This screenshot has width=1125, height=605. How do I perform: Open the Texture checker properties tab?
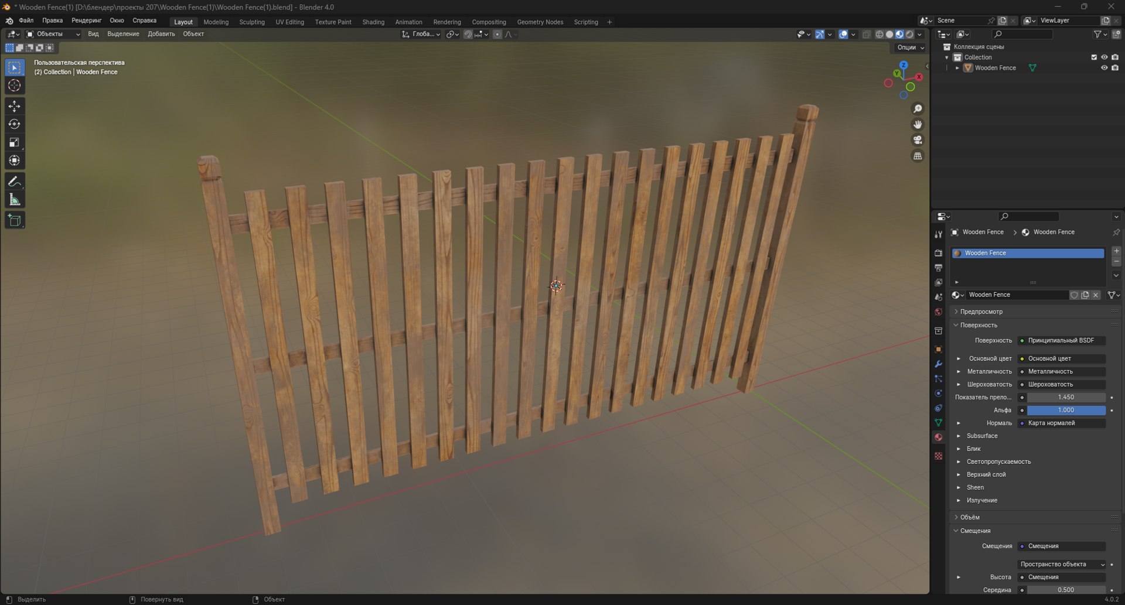coord(938,456)
